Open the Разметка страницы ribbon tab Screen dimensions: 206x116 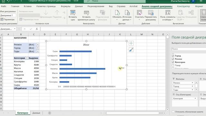click(x=46, y=6)
